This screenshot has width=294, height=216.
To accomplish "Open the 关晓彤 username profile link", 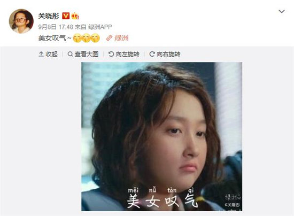I will [x=49, y=16].
